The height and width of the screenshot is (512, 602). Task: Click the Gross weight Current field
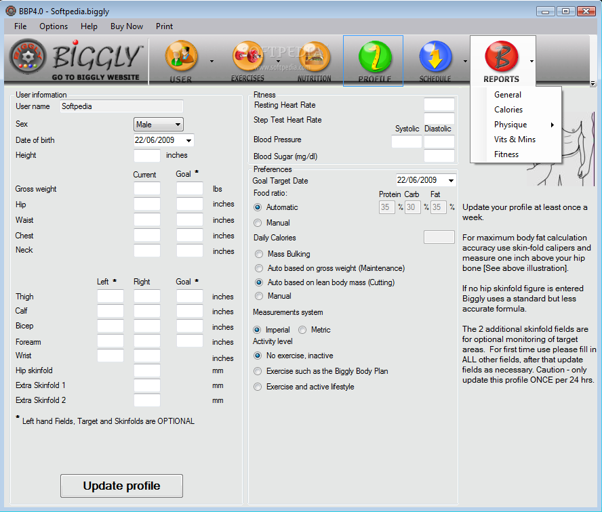tap(147, 189)
